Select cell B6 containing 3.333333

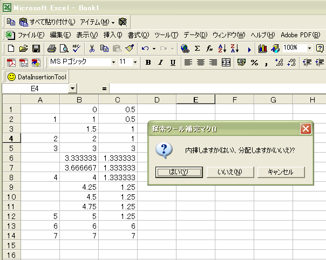click(79, 158)
